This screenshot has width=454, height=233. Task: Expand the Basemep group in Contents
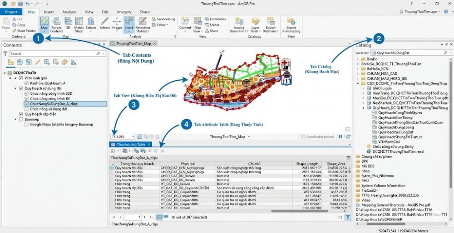(x=15, y=119)
